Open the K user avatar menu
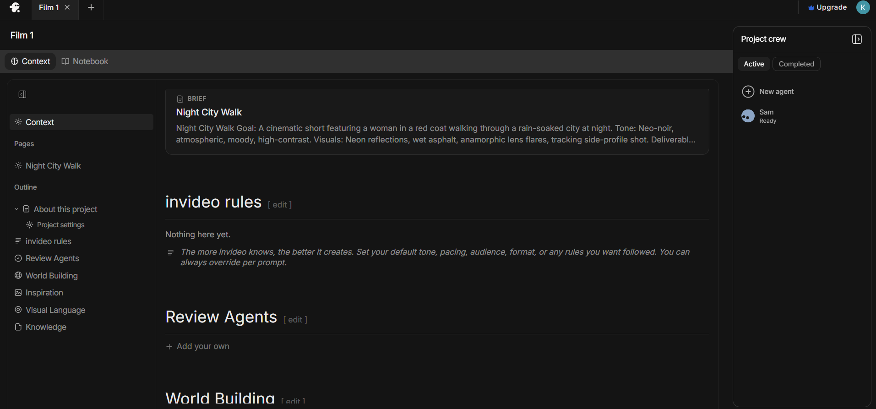This screenshot has width=876, height=409. (x=863, y=7)
